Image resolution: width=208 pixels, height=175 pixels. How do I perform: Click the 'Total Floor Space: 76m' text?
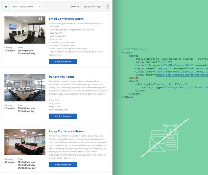click(58, 110)
